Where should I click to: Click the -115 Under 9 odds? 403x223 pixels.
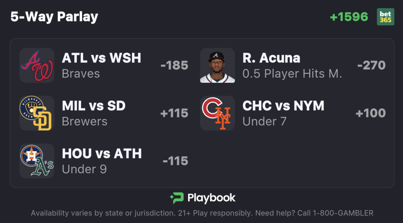coord(175,161)
